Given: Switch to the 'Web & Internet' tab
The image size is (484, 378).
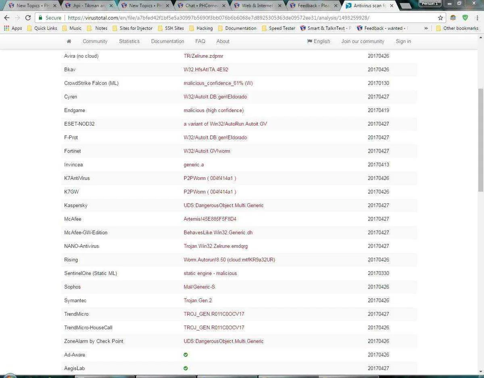Looking at the screenshot, I should pyautogui.click(x=257, y=6).
